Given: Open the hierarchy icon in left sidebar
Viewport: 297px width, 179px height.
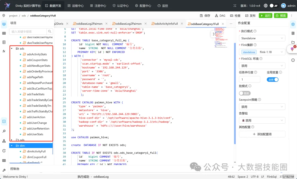Looking at the screenshot, I should click(x=4, y=141).
